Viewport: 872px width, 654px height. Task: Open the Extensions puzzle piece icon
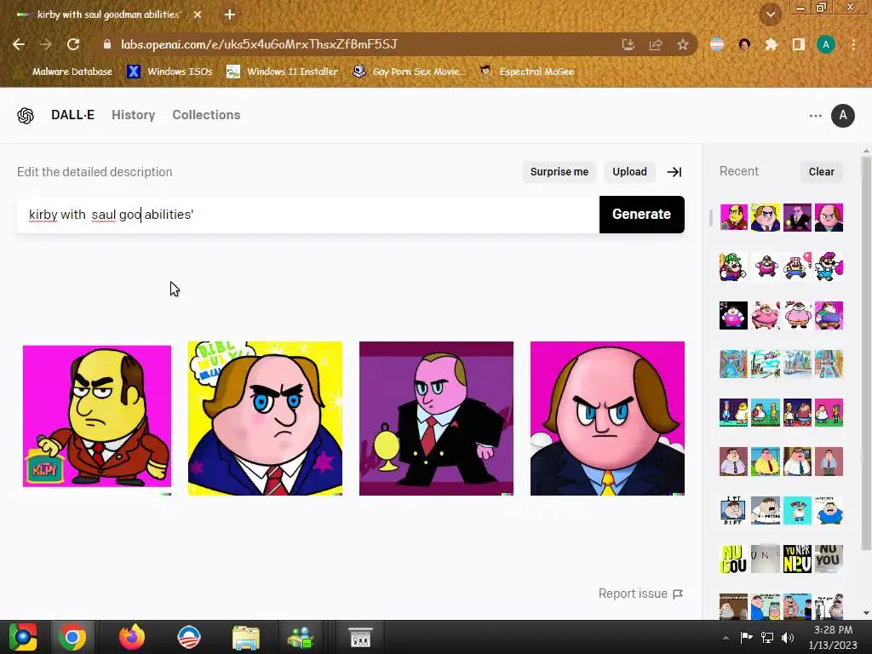[x=771, y=44]
